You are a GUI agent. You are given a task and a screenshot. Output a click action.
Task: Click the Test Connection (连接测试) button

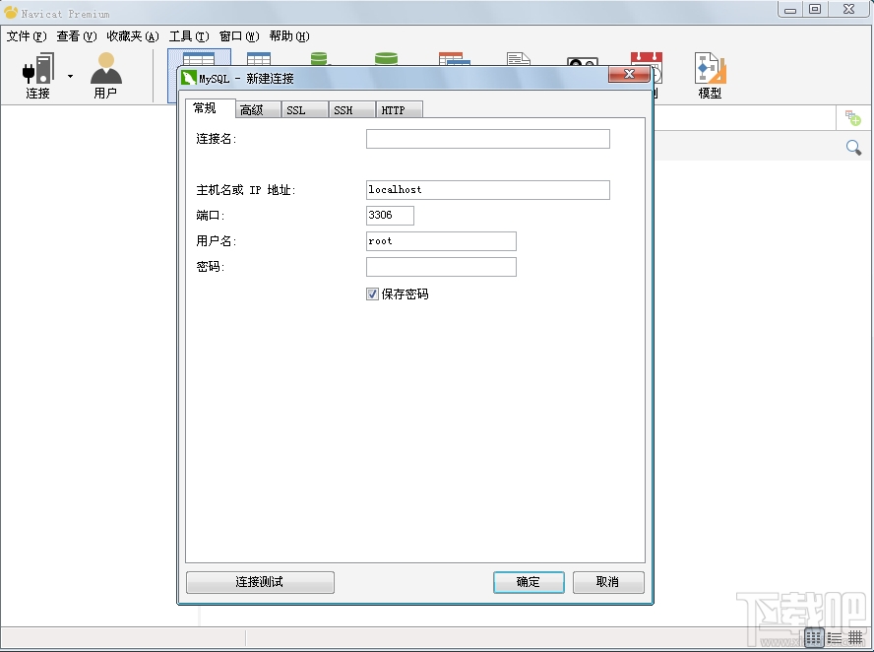[260, 582]
